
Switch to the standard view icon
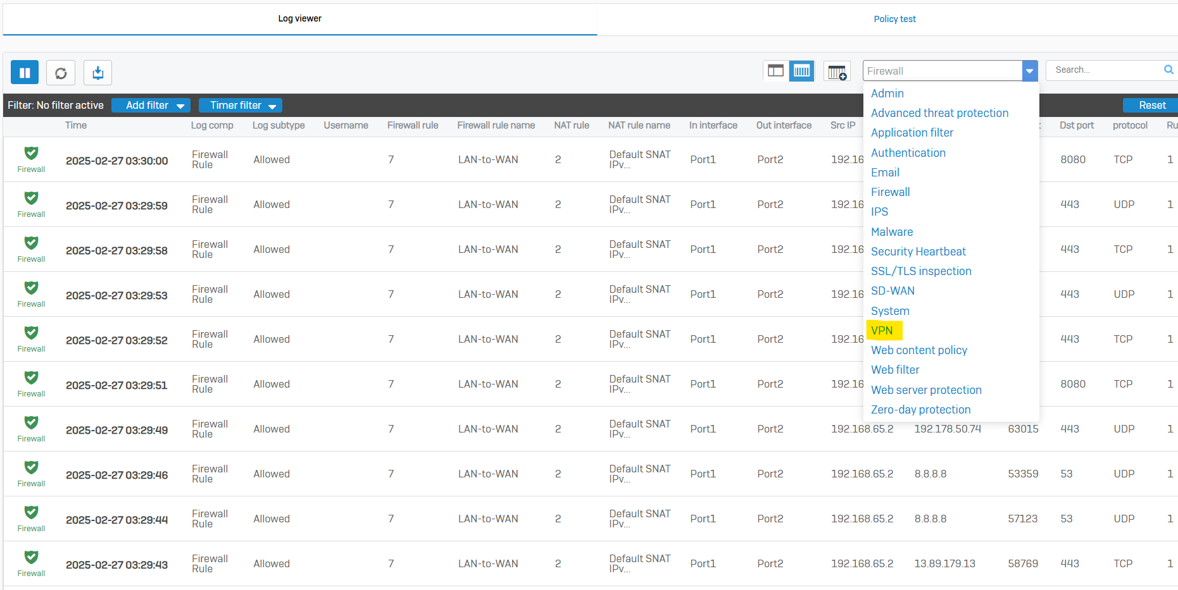pyautogui.click(x=775, y=71)
